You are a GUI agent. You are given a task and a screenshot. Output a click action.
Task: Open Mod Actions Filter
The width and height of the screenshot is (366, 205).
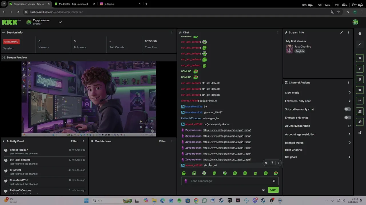[x=162, y=141]
